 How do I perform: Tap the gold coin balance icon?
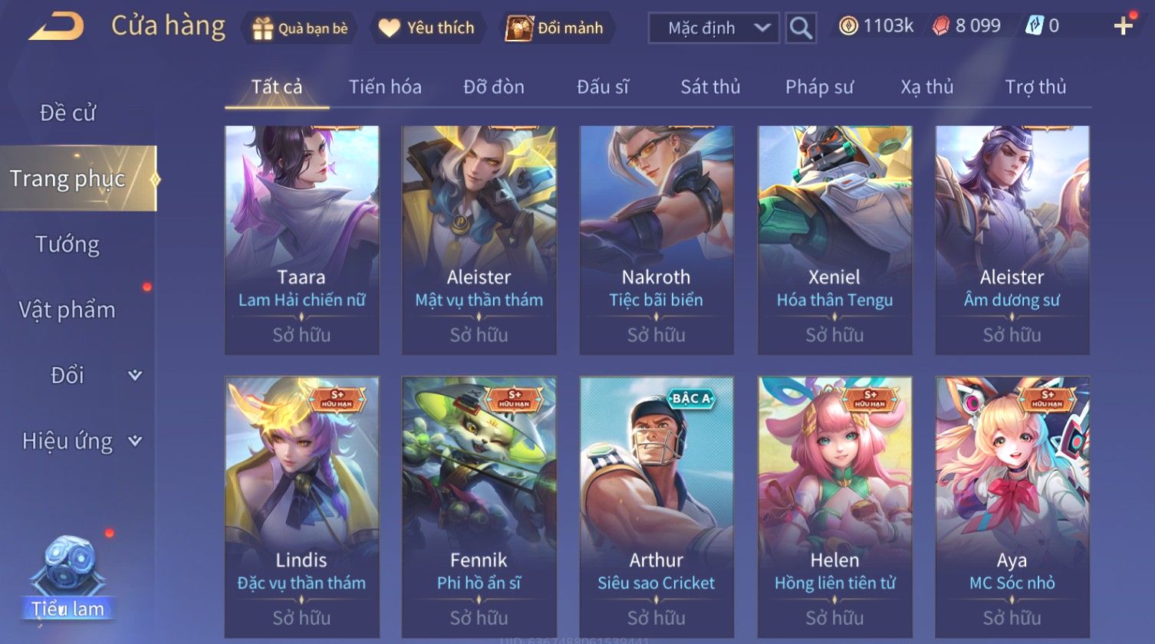[x=848, y=26]
